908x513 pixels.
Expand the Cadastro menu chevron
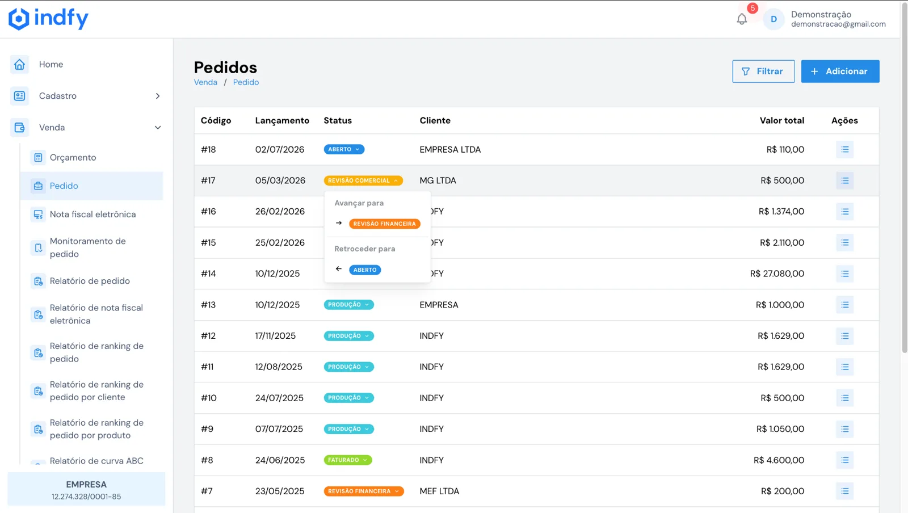158,96
